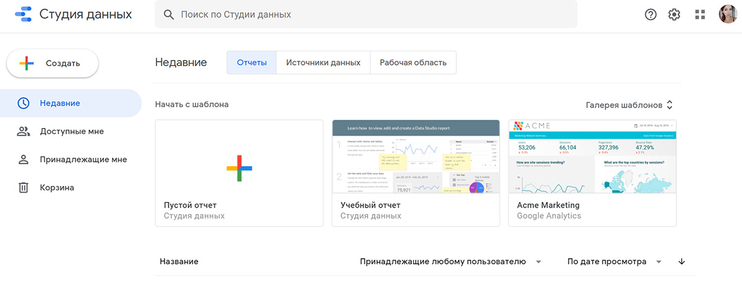Select Принадлежащие мне in the sidebar
The height and width of the screenshot is (281, 742).
click(x=70, y=159)
